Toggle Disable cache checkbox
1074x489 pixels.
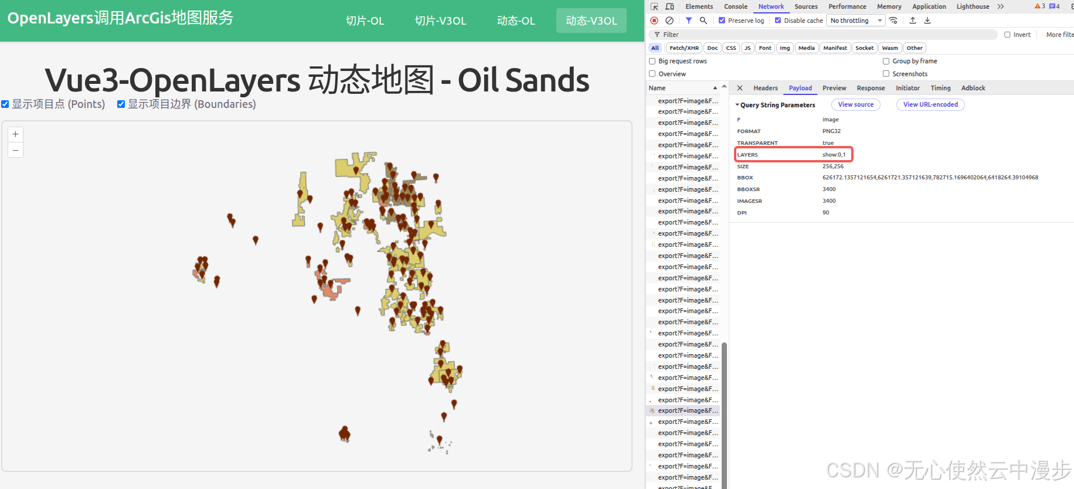pos(778,21)
